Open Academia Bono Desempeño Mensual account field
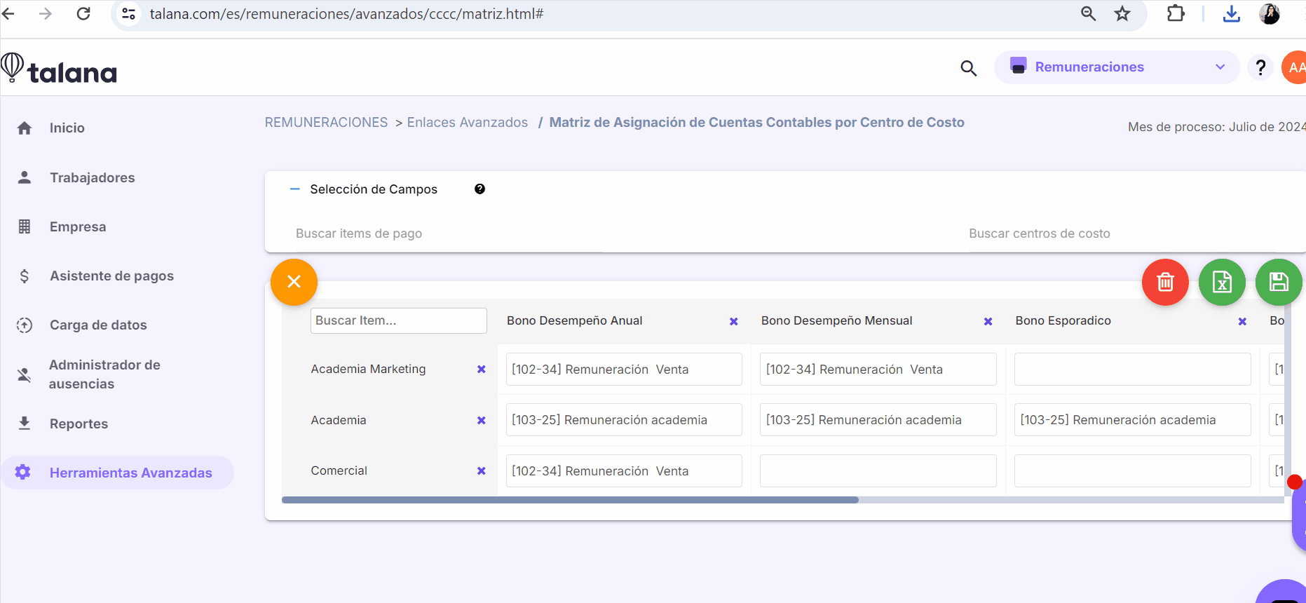The image size is (1306, 603). click(x=878, y=420)
